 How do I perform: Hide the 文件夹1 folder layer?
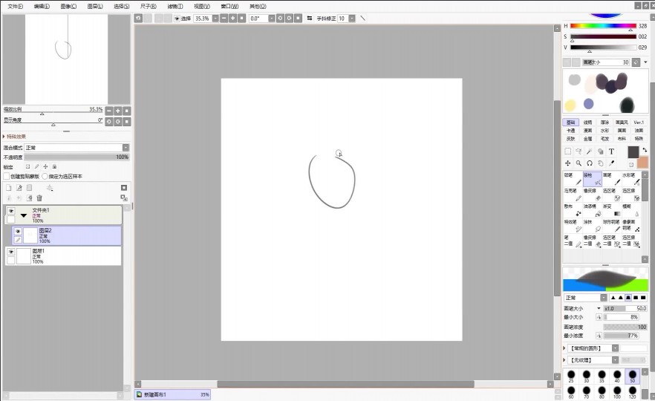[x=11, y=211]
